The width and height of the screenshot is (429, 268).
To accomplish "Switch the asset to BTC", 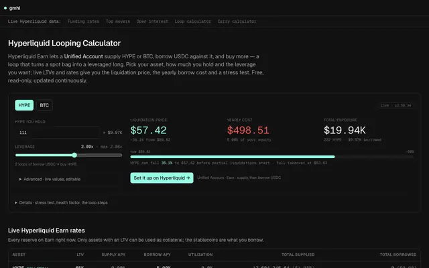I will 44,105.
